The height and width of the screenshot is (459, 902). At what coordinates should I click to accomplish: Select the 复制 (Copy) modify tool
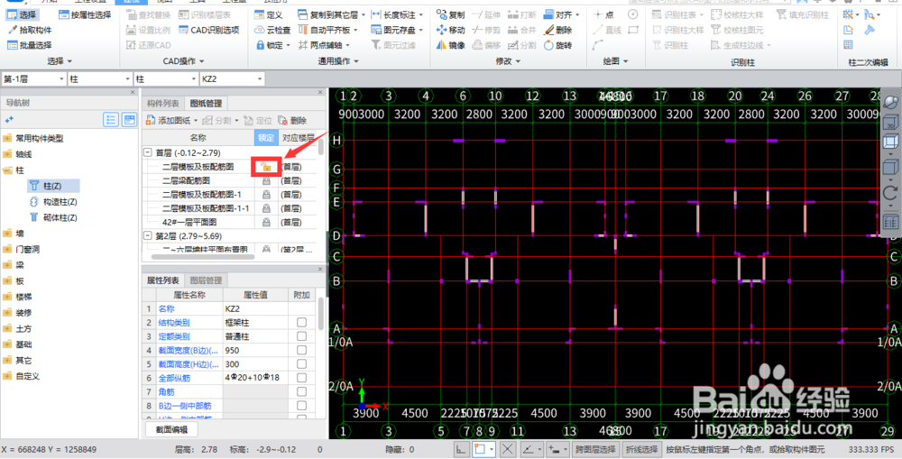[450, 15]
